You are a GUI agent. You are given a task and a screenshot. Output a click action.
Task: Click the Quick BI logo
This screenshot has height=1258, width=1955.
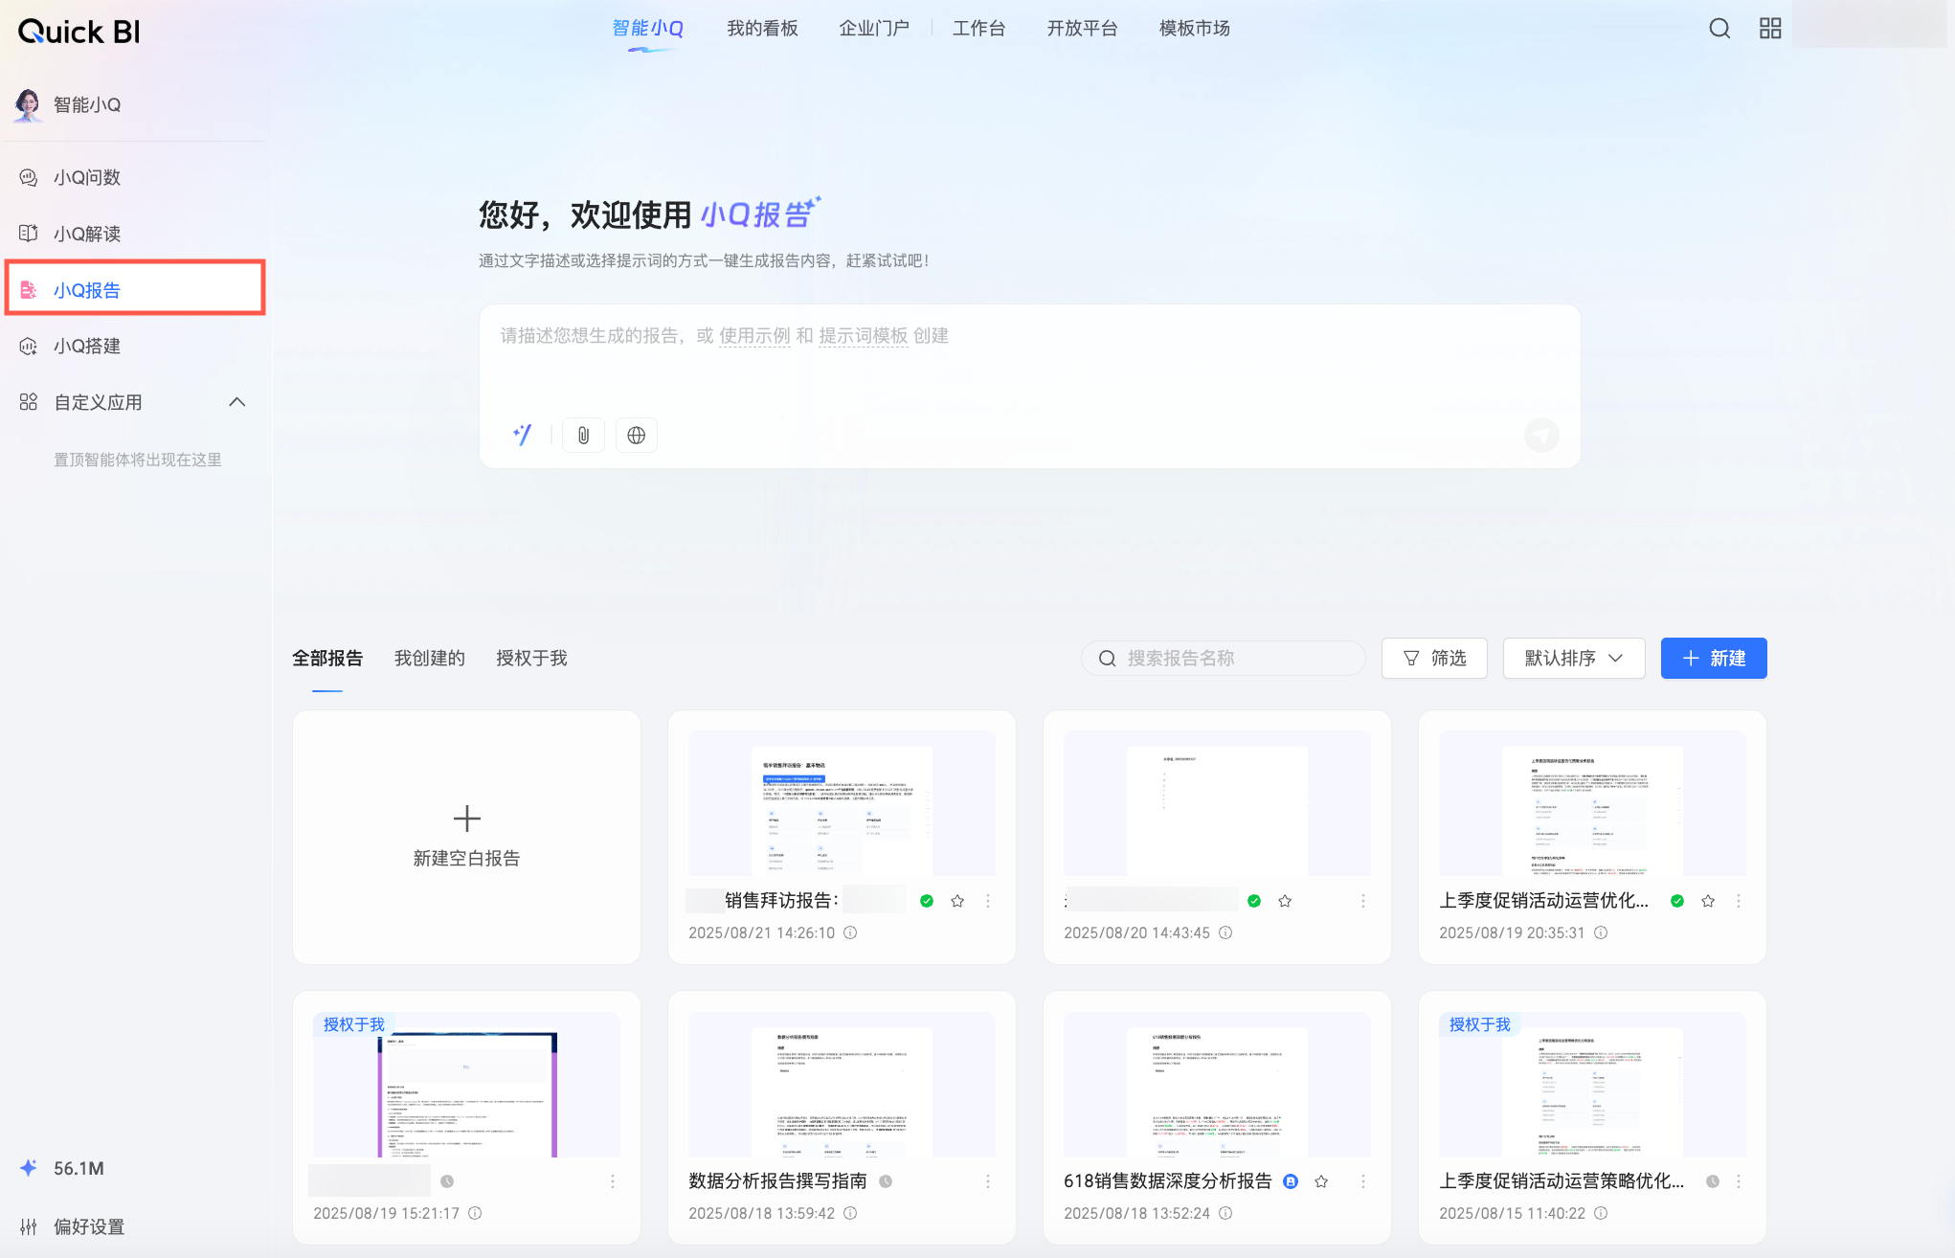(x=79, y=32)
